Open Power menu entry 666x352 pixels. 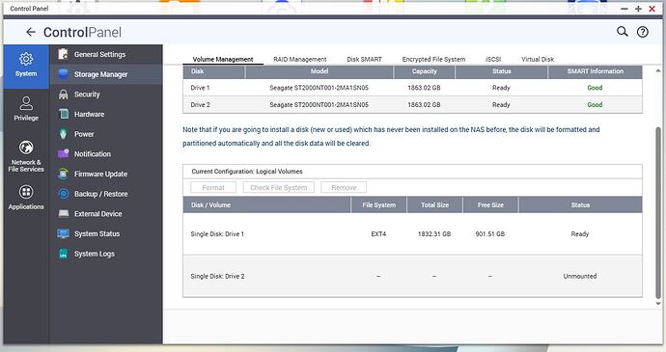pos(106,134)
